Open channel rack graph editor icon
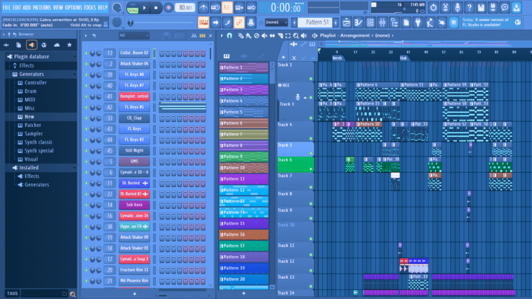 [194, 36]
